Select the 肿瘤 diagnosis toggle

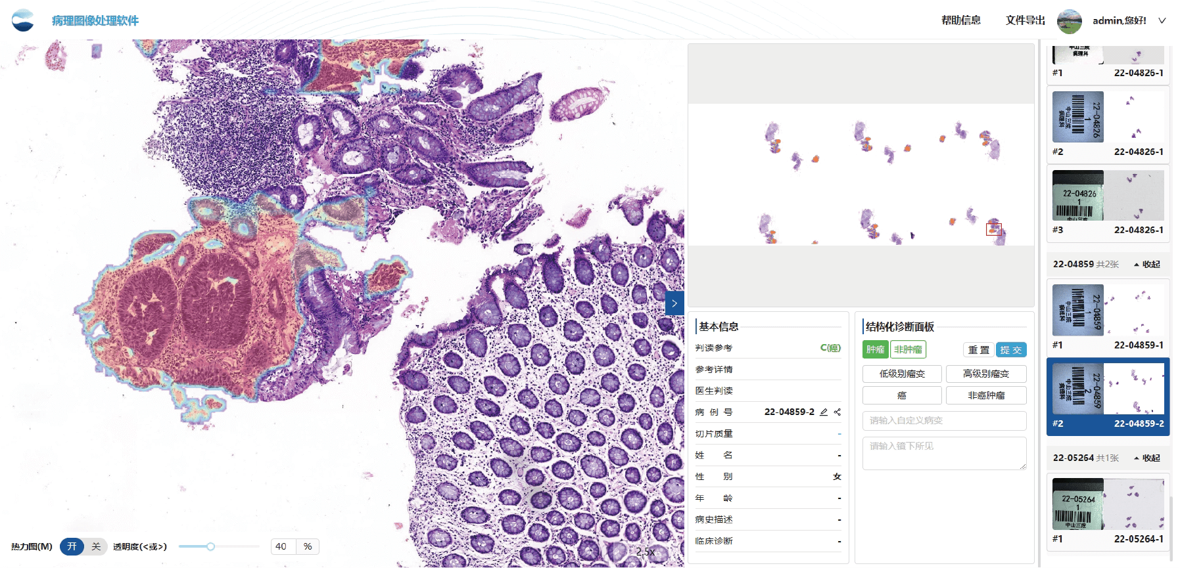[875, 349]
